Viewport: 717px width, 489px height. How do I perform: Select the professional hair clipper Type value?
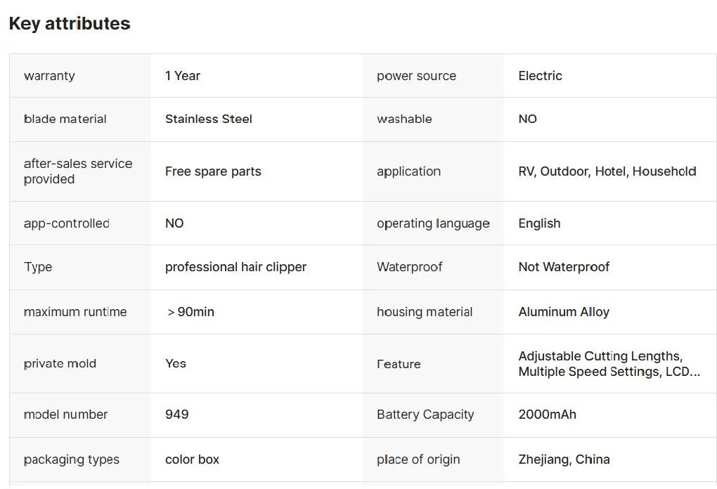pyautogui.click(x=235, y=267)
